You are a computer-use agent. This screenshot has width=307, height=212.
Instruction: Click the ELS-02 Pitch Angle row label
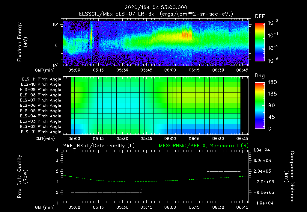(x=41, y=127)
